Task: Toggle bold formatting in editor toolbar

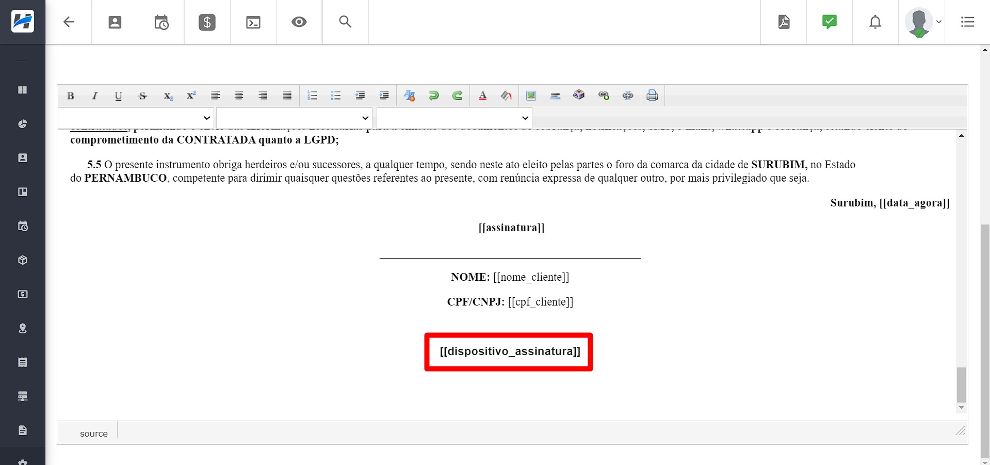Action: pyautogui.click(x=71, y=96)
